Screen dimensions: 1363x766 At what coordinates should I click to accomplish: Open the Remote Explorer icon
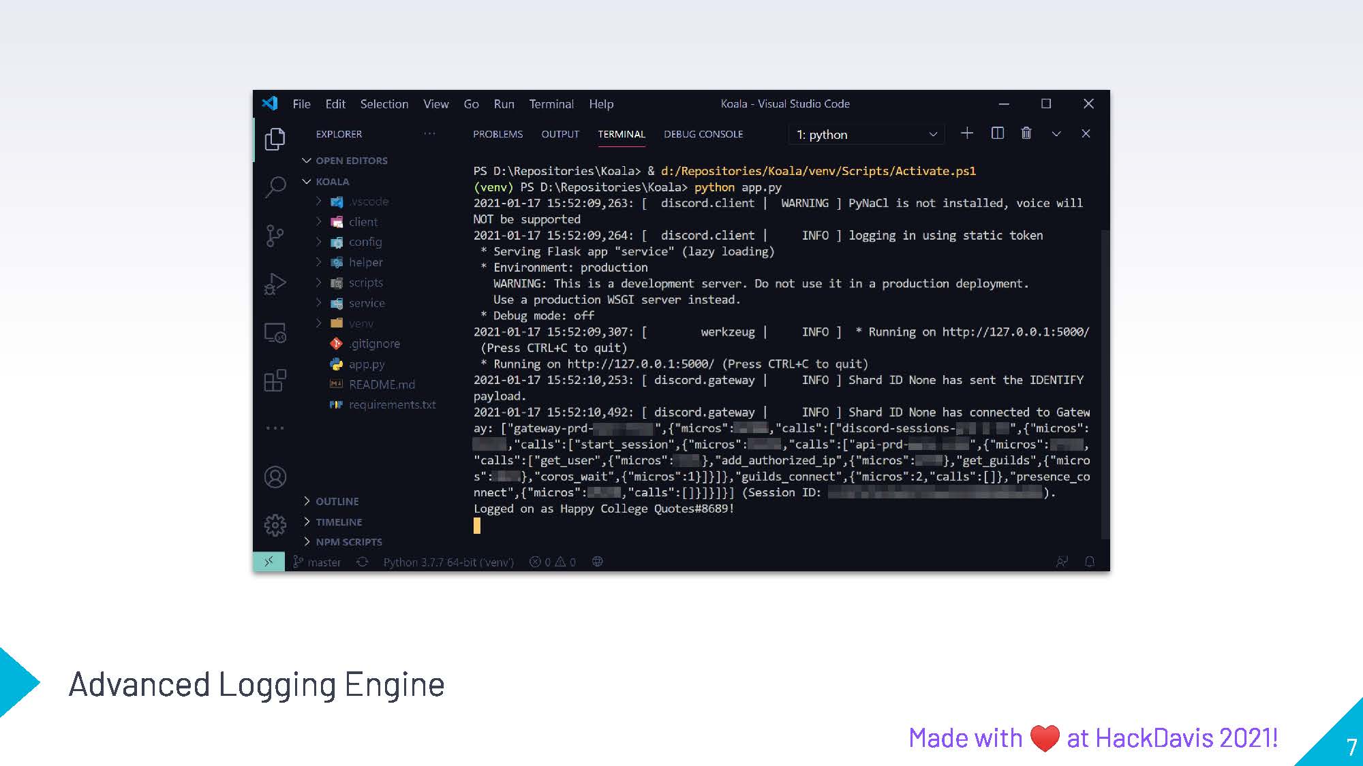point(275,333)
